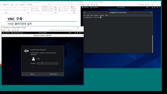Click removable devices disk icon in Desktop_Linux toolbar
167x94 pixels.
[x=52, y=30]
